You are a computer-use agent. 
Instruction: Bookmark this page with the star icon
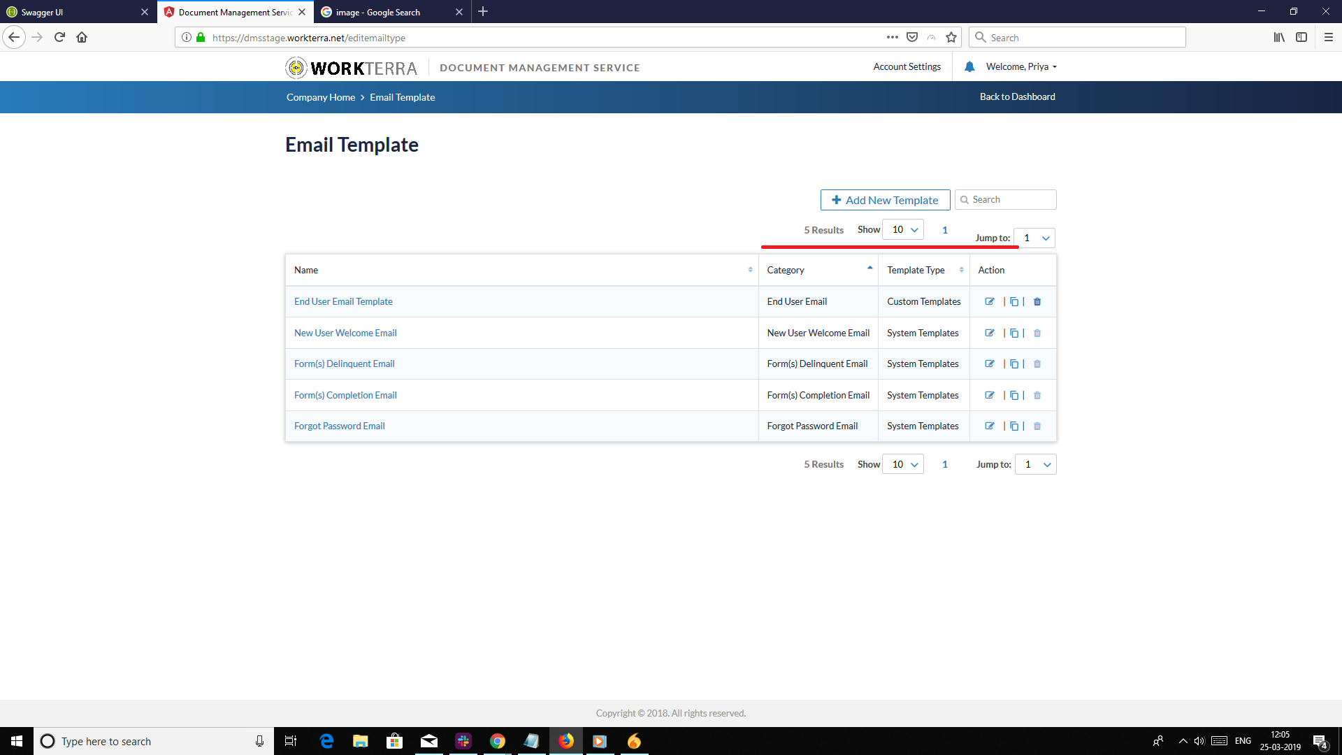point(951,37)
